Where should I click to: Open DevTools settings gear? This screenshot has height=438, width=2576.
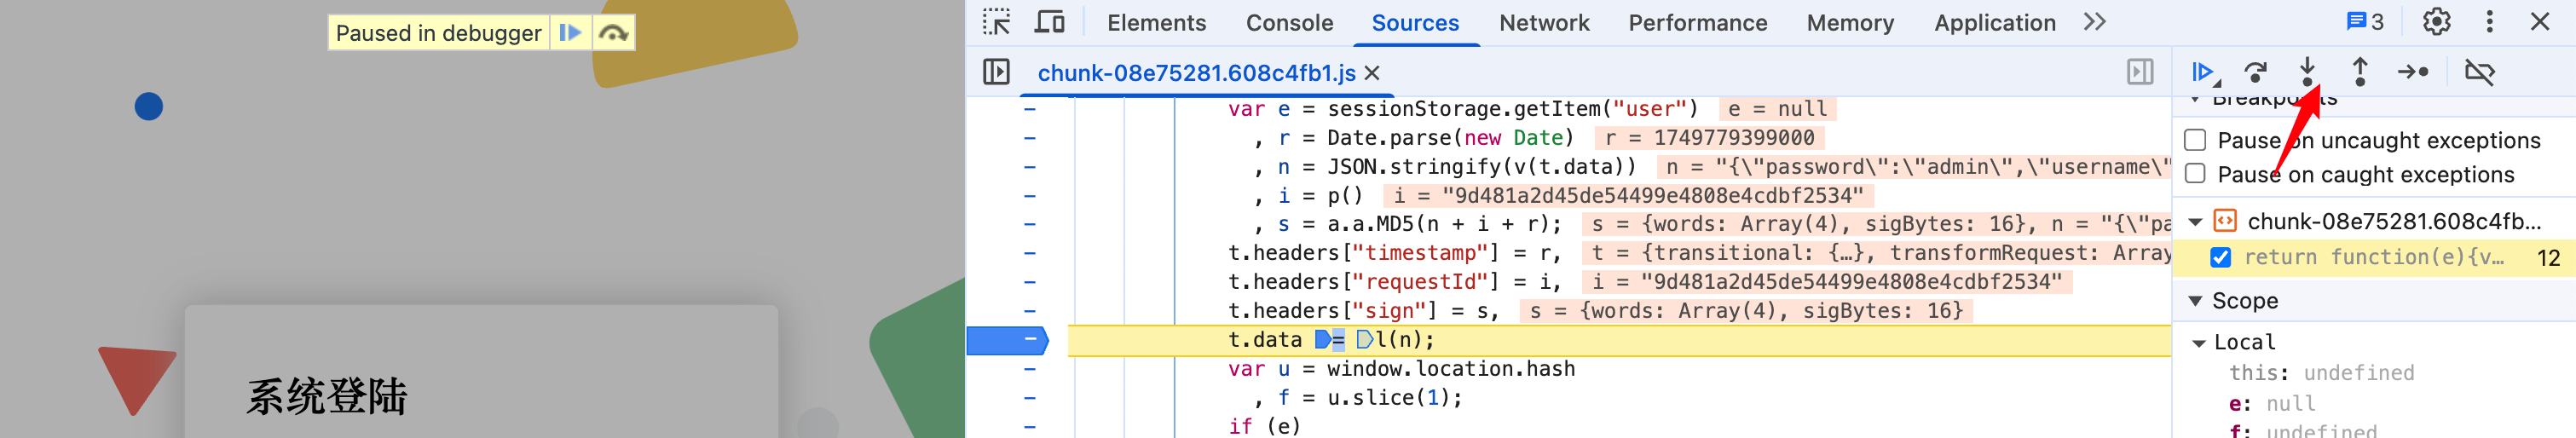coord(2436,22)
